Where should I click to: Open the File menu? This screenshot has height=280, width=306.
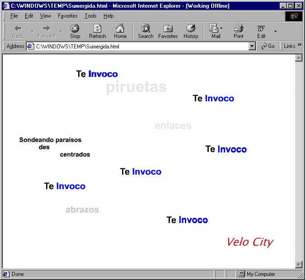click(x=14, y=16)
